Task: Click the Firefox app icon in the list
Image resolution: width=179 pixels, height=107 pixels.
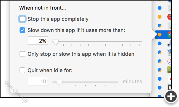Action: [x=169, y=17]
